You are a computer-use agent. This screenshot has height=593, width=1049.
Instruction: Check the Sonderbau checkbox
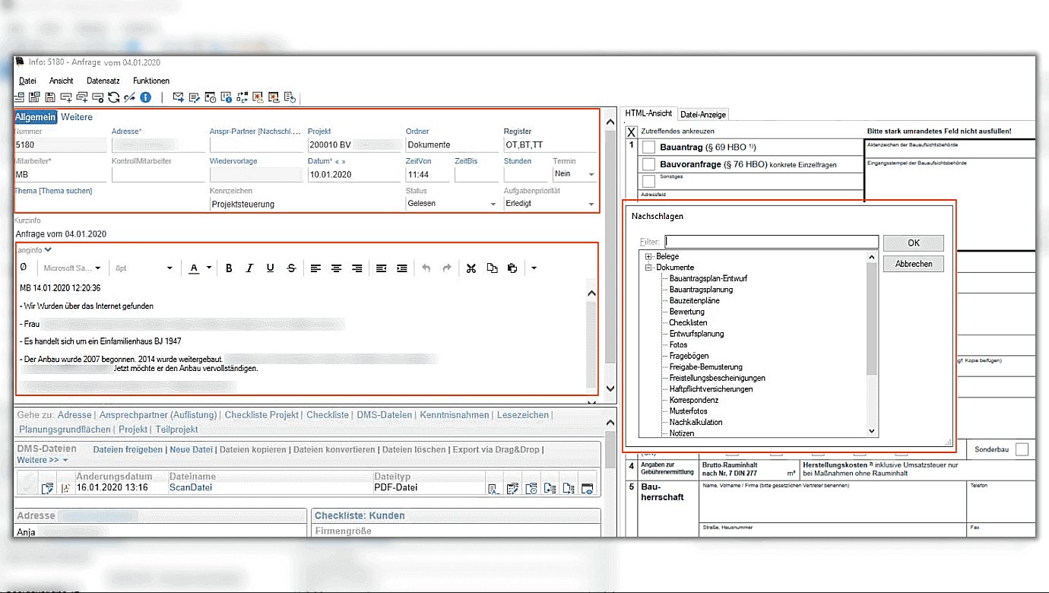tap(1022, 449)
